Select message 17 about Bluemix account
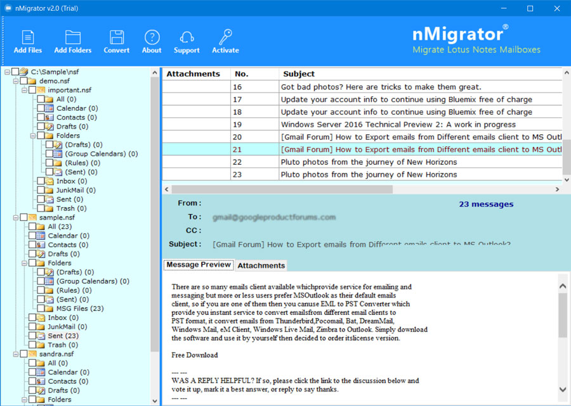Image resolution: width=571 pixels, height=406 pixels. 362,99
